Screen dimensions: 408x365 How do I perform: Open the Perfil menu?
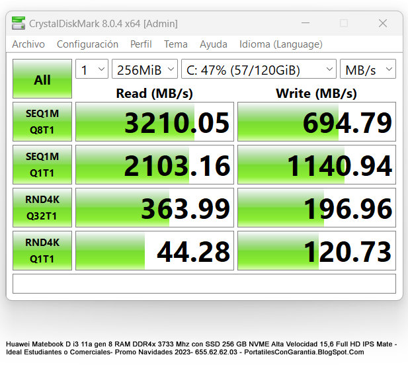click(141, 44)
